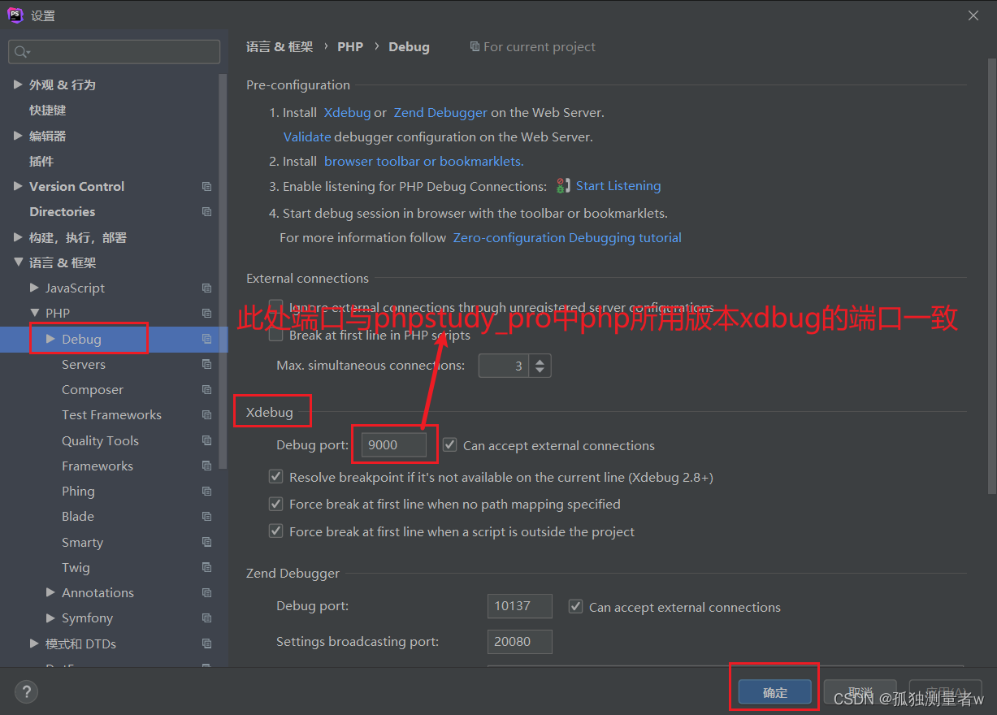Viewport: 997px width, 715px height.
Task: Click the scope icon next to Servers
Action: 208,364
